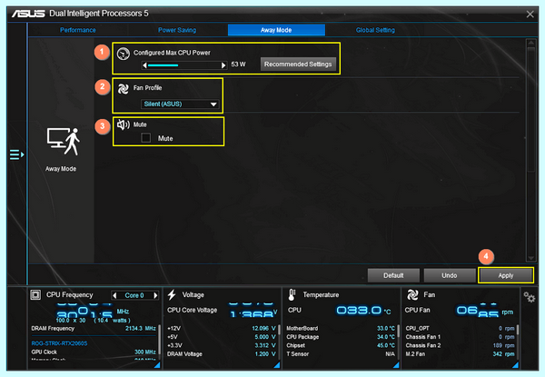Click the Fan Profile fan icon
The height and width of the screenshot is (377, 545).
[x=123, y=89]
